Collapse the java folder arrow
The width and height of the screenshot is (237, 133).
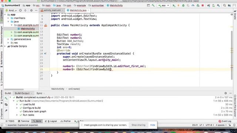(8, 21)
